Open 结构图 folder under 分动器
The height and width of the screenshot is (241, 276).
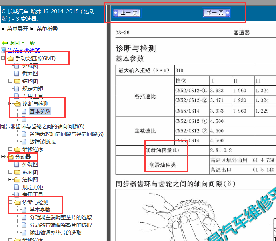(30, 180)
